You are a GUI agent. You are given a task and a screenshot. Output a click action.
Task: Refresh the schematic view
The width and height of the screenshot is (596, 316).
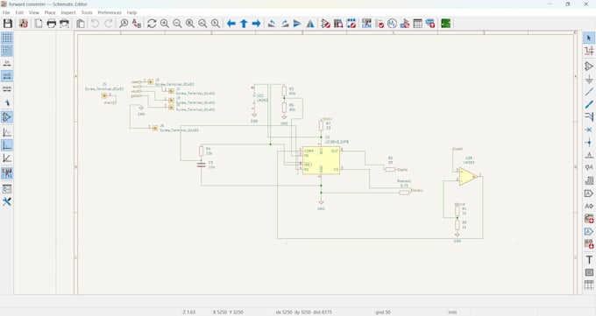click(x=152, y=24)
